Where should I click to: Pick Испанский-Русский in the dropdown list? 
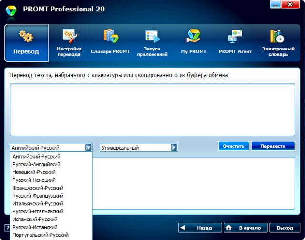(x=35, y=219)
